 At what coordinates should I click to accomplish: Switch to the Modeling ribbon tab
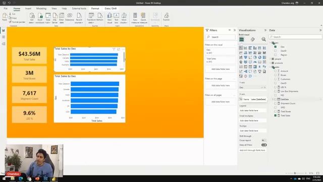pyautogui.click(x=41, y=9)
